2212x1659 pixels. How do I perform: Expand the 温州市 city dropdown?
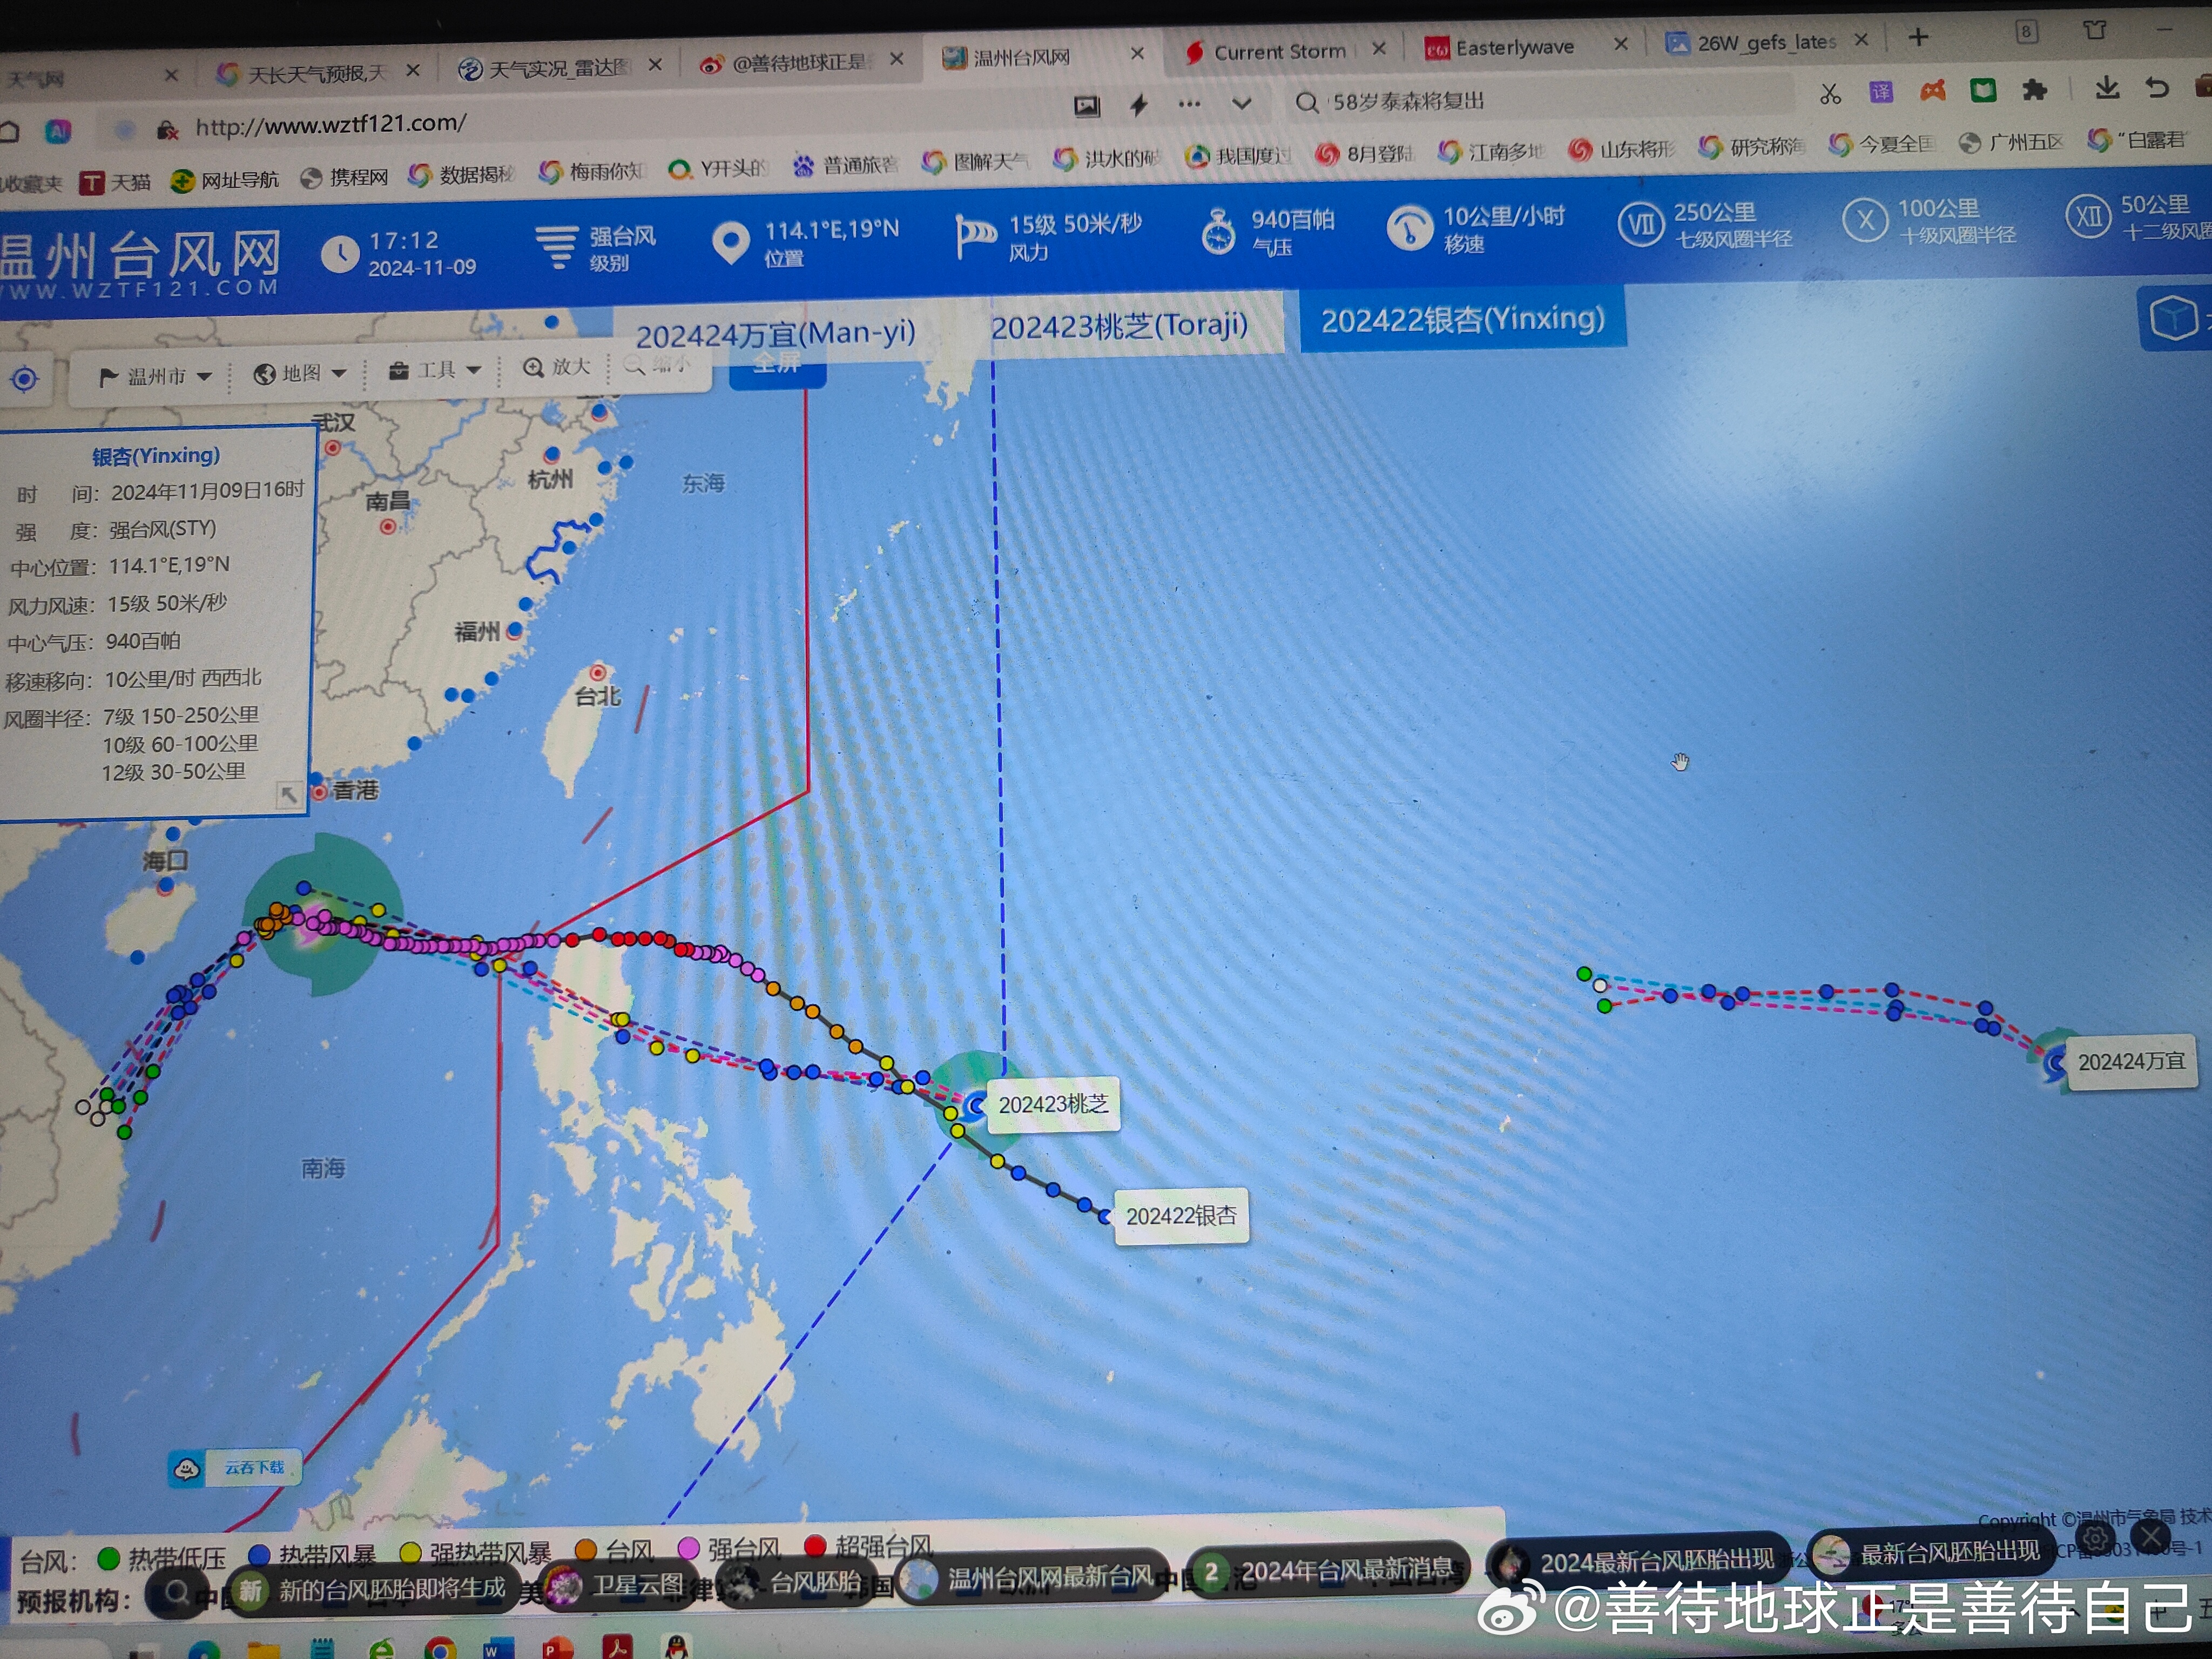pos(156,376)
